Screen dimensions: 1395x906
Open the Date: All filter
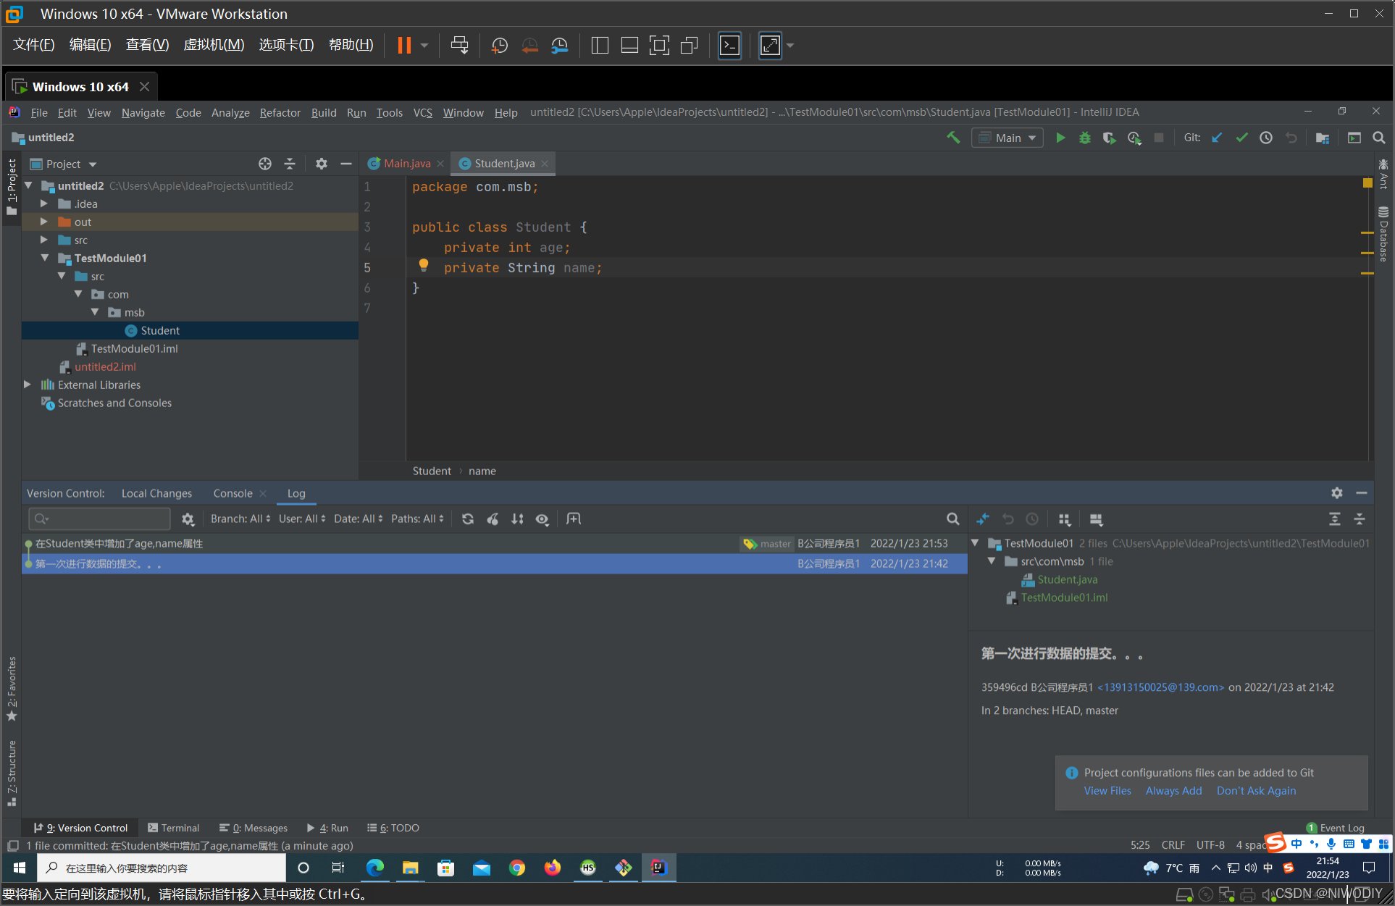click(358, 519)
